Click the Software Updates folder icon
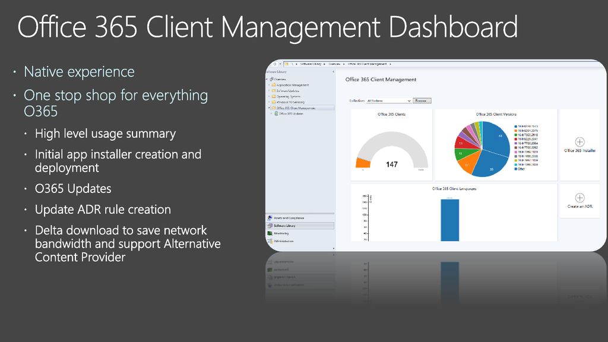 tap(274, 91)
